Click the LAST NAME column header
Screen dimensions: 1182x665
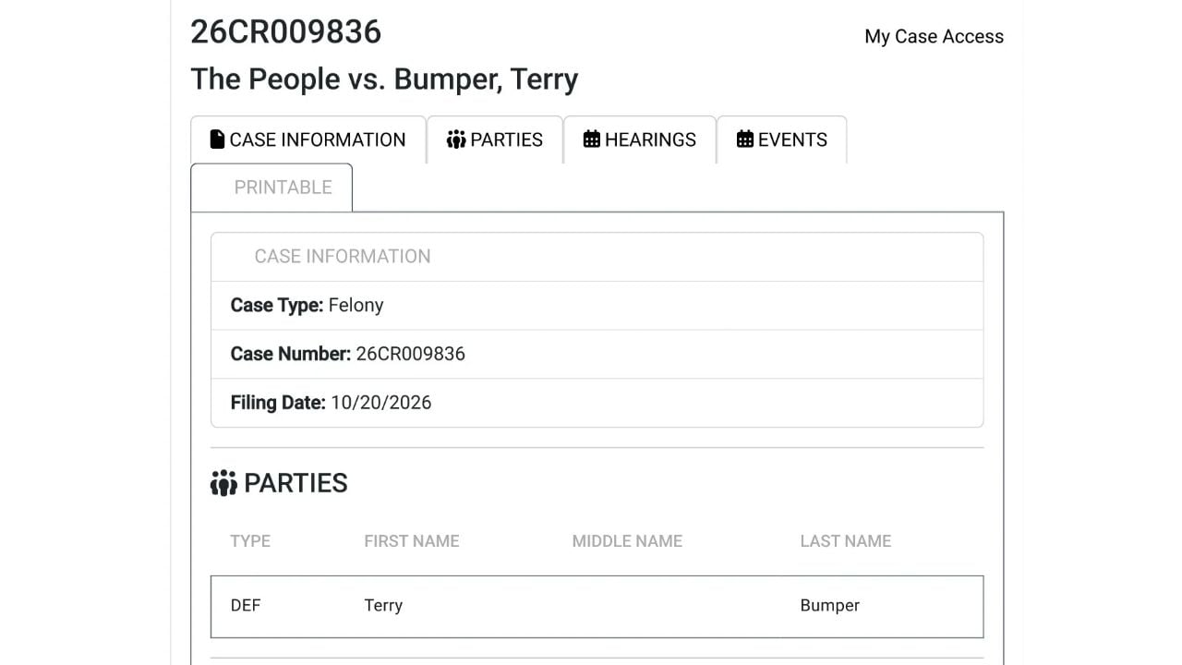[x=846, y=541]
